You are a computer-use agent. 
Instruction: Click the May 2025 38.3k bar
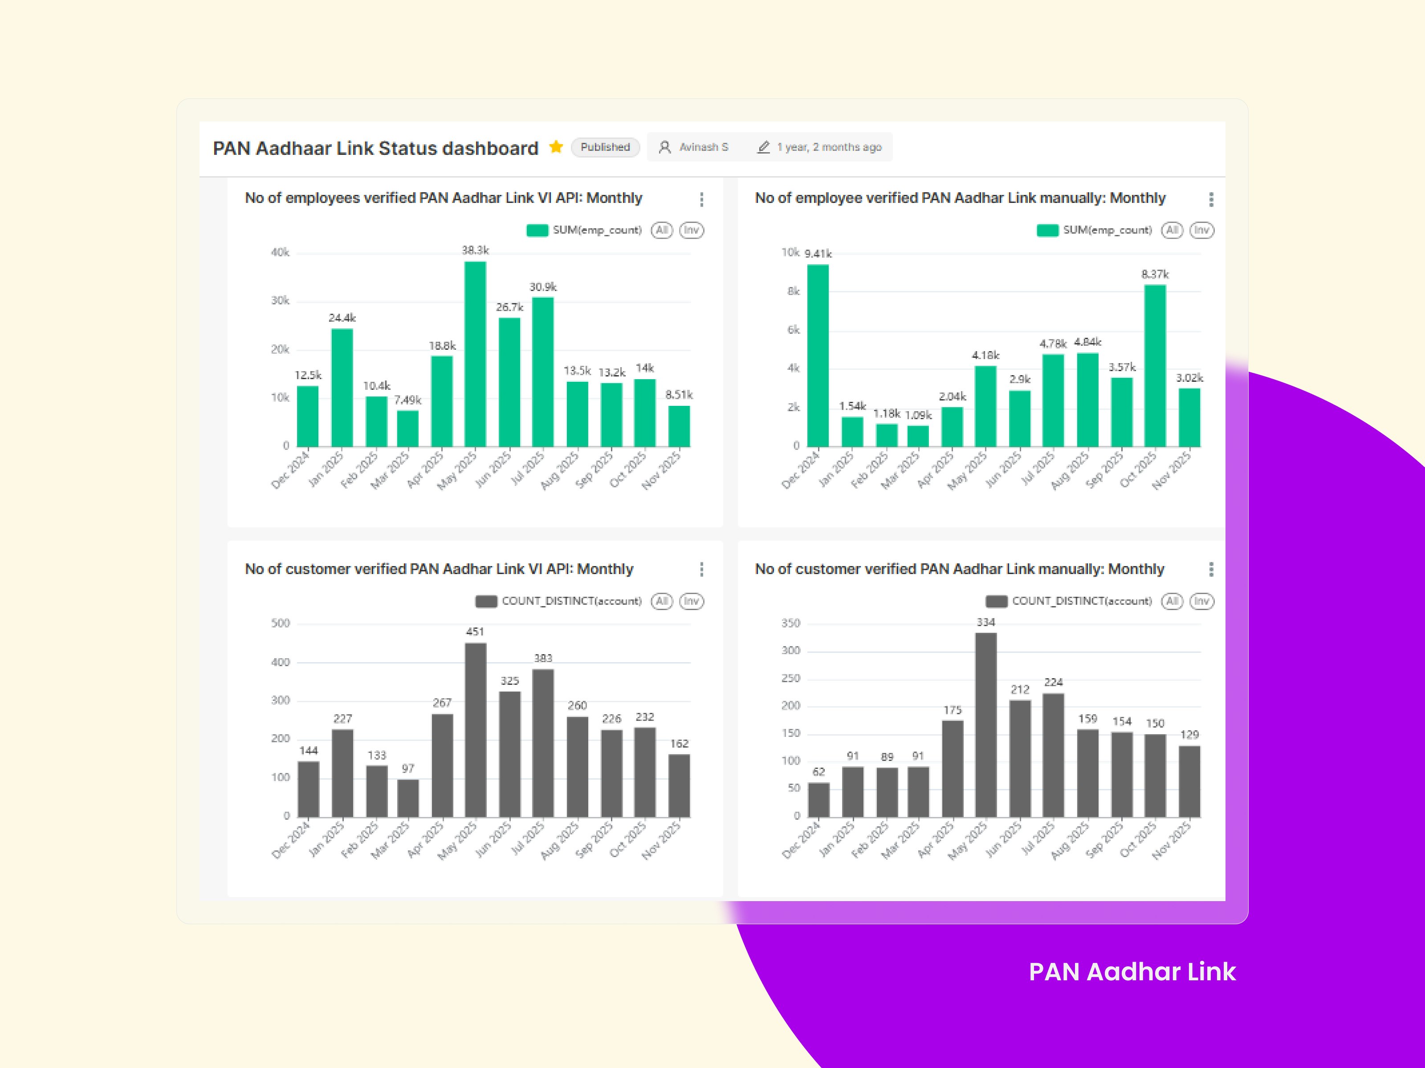point(476,354)
